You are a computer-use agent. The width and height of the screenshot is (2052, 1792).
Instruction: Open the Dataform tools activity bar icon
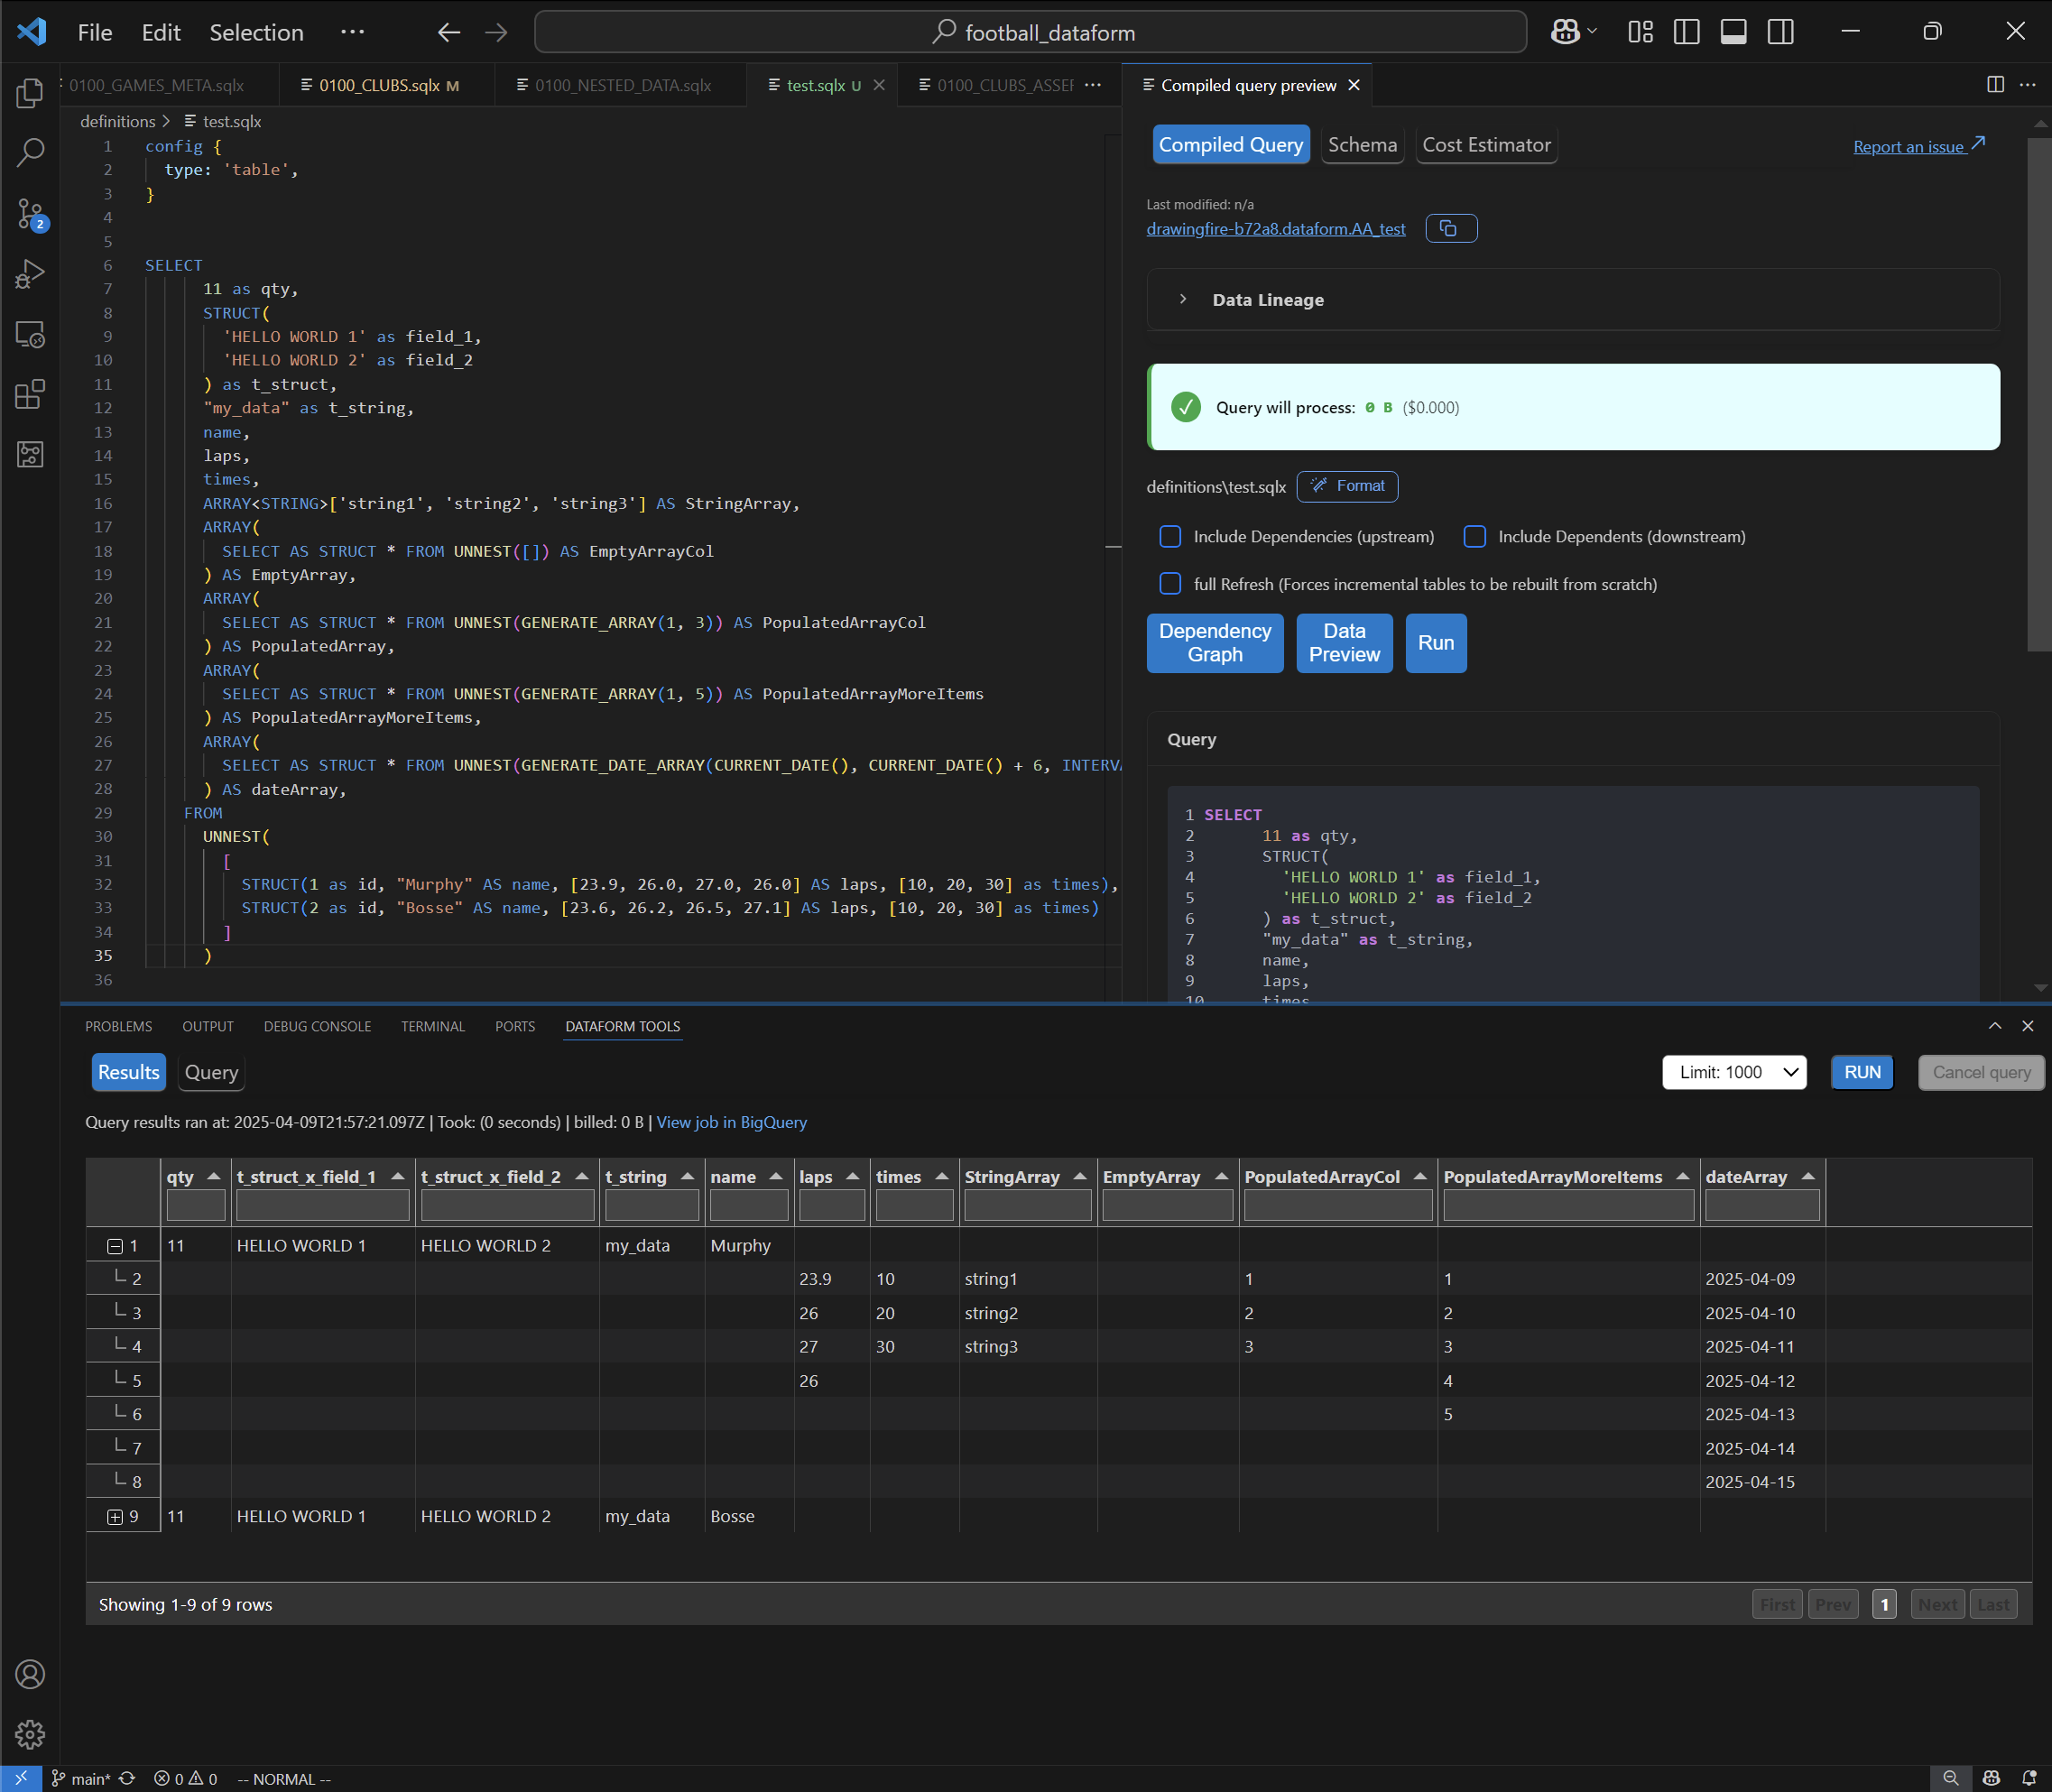coord(30,454)
